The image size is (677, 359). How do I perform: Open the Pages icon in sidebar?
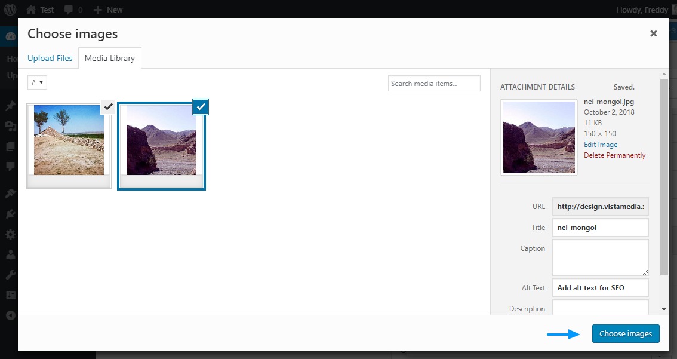(10, 146)
